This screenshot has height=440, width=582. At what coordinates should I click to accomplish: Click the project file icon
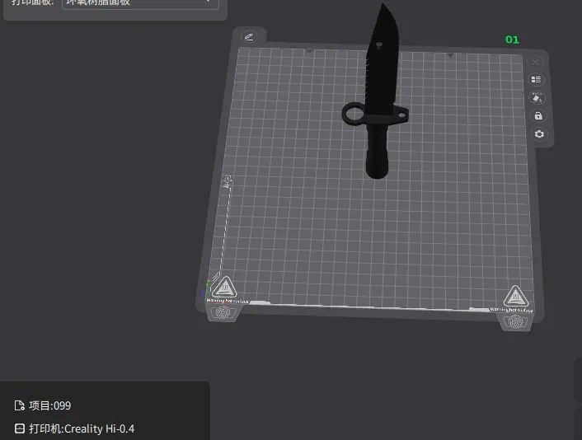point(19,405)
